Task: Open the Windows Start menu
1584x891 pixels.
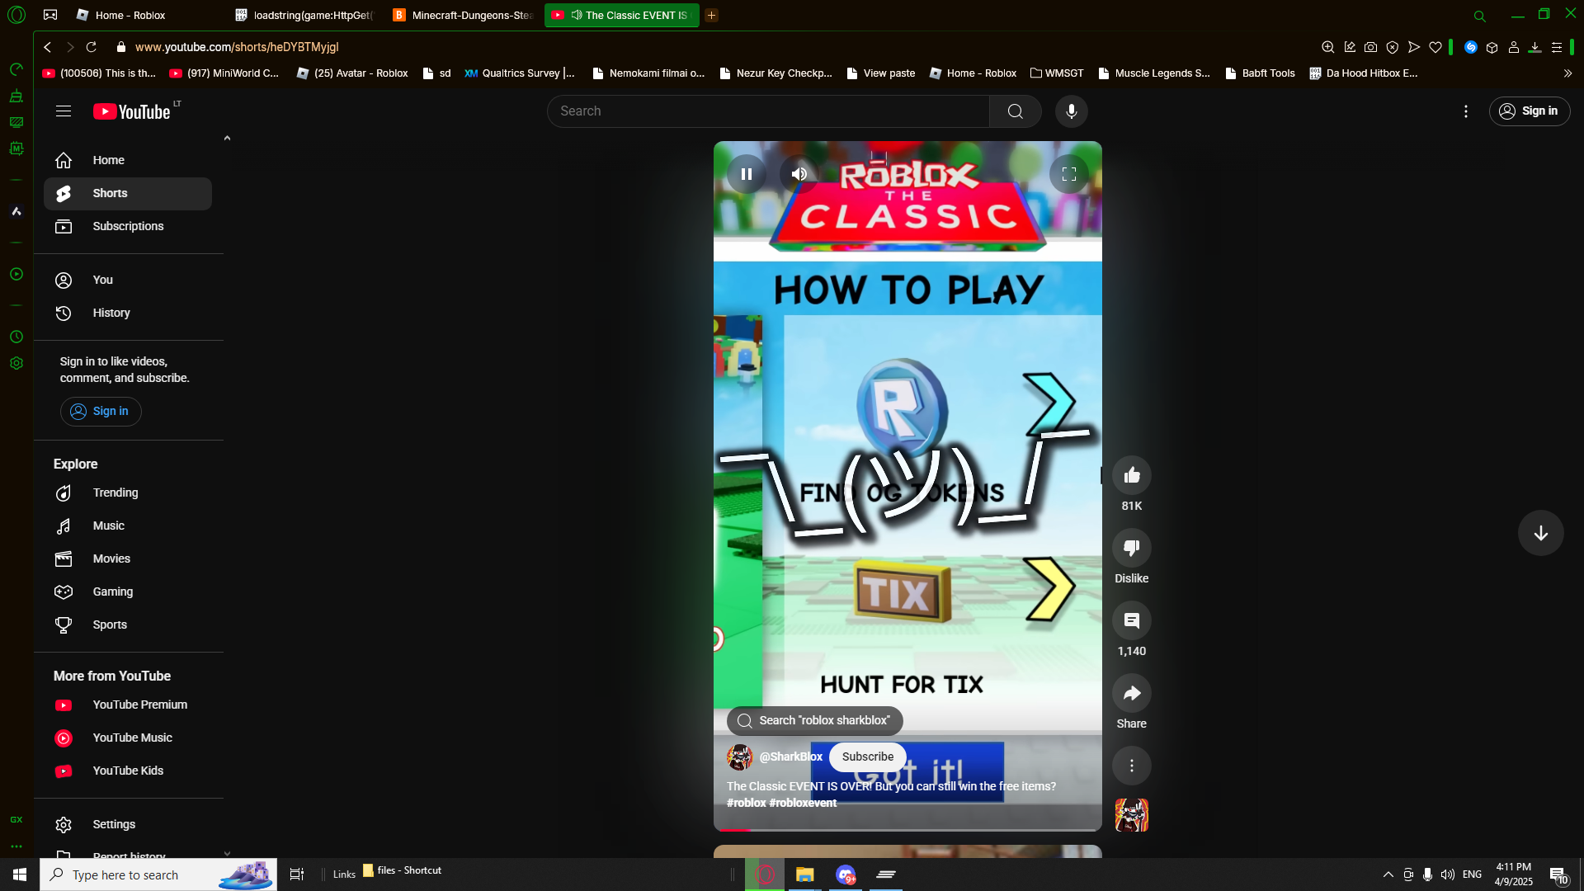Action: pyautogui.click(x=20, y=874)
